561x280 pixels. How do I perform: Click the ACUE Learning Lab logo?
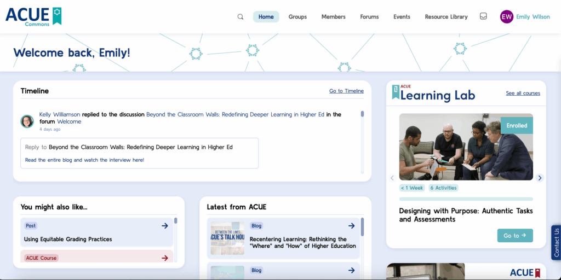[433, 93]
